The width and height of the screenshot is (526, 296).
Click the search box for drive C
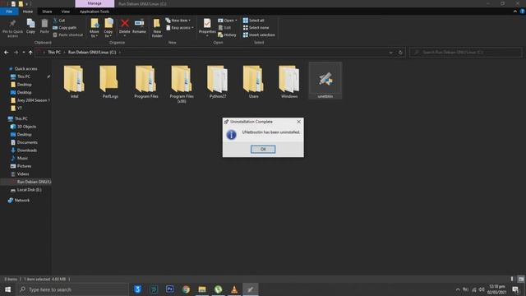point(466,53)
